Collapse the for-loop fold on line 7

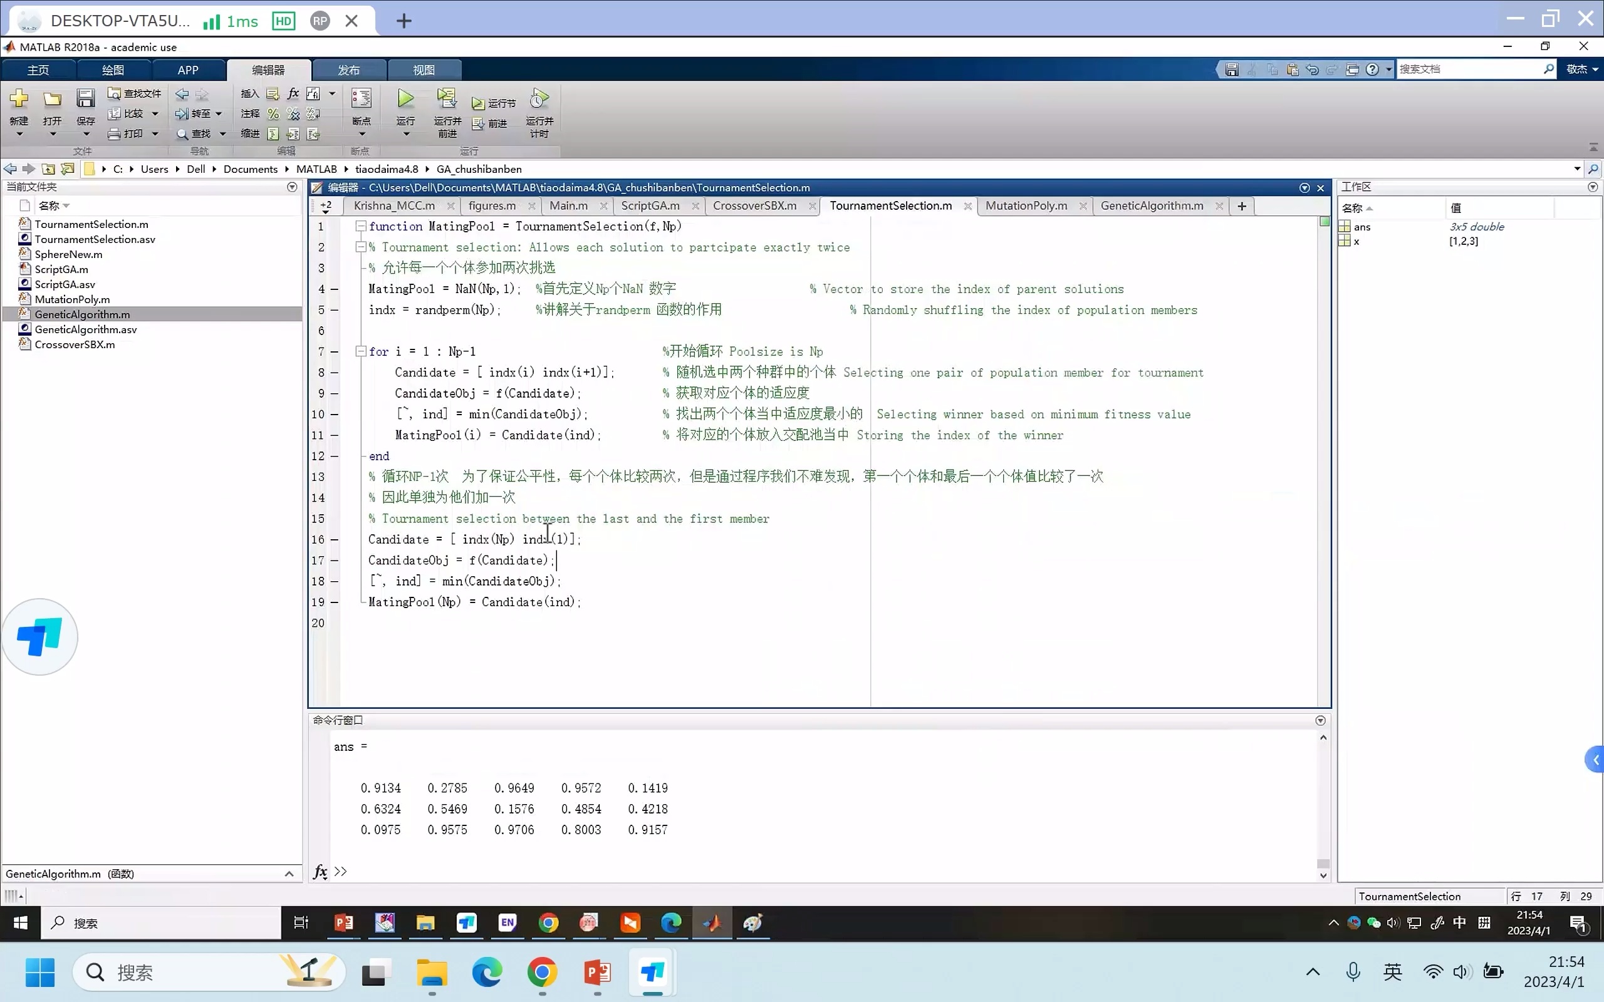pyautogui.click(x=362, y=351)
